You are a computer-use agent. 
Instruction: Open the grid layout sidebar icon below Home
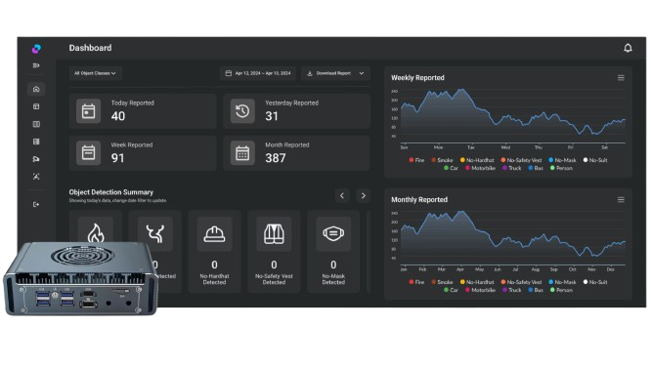coord(36,106)
